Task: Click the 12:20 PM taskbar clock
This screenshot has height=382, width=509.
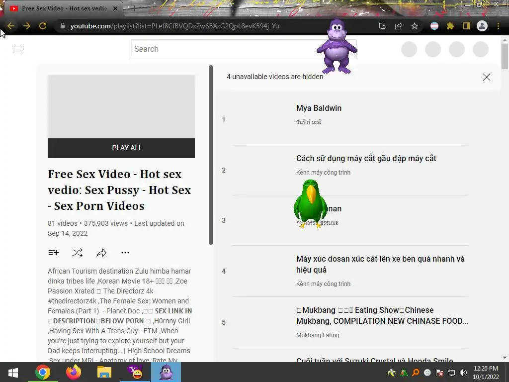Action: tap(486, 373)
